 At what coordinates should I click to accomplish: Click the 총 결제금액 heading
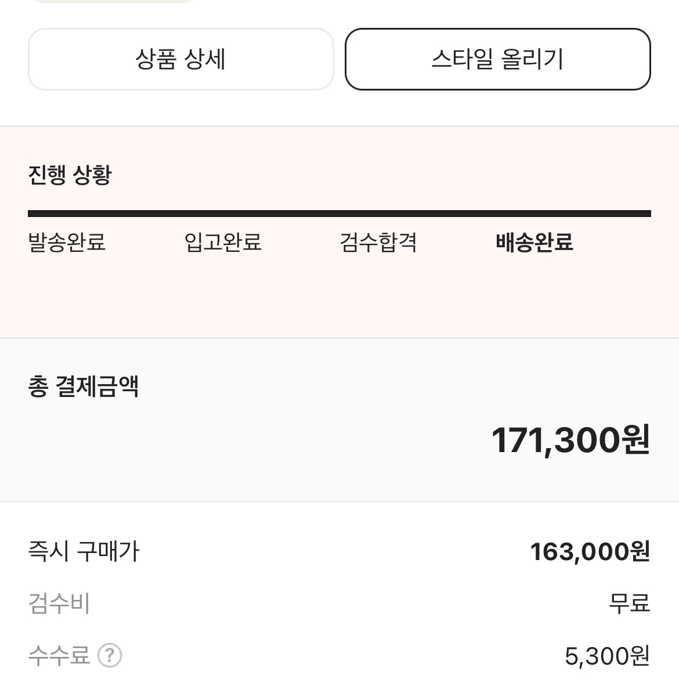84,387
